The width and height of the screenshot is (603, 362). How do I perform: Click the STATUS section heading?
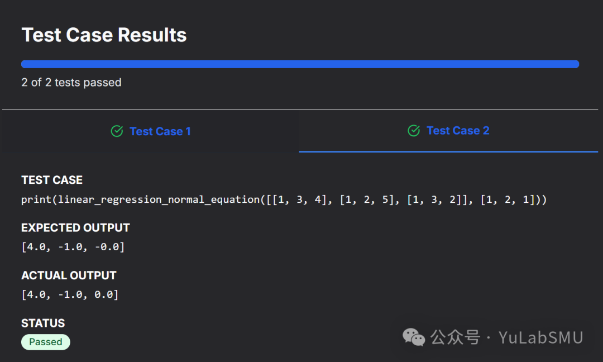[43, 323]
